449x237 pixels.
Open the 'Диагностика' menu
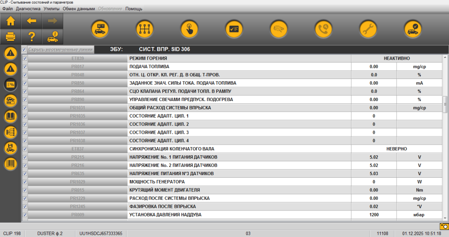(x=28, y=9)
